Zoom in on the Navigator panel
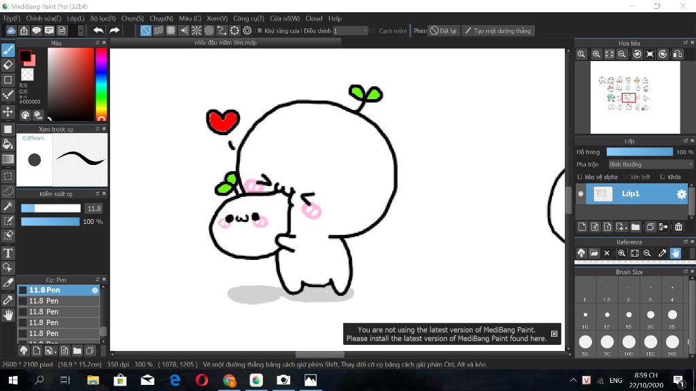This screenshot has height=391, width=696. [596, 54]
